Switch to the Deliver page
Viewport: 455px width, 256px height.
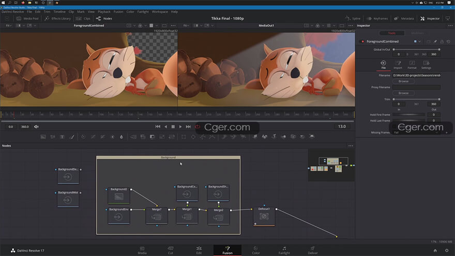(x=312, y=250)
